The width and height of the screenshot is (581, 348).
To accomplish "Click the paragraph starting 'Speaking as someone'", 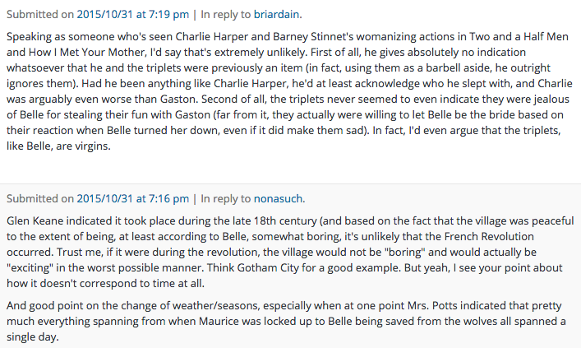I will (289, 91).
